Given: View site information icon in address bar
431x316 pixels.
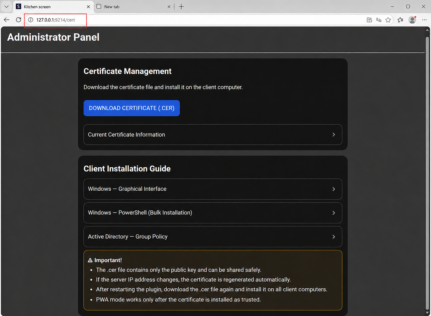Looking at the screenshot, I should click(x=31, y=20).
